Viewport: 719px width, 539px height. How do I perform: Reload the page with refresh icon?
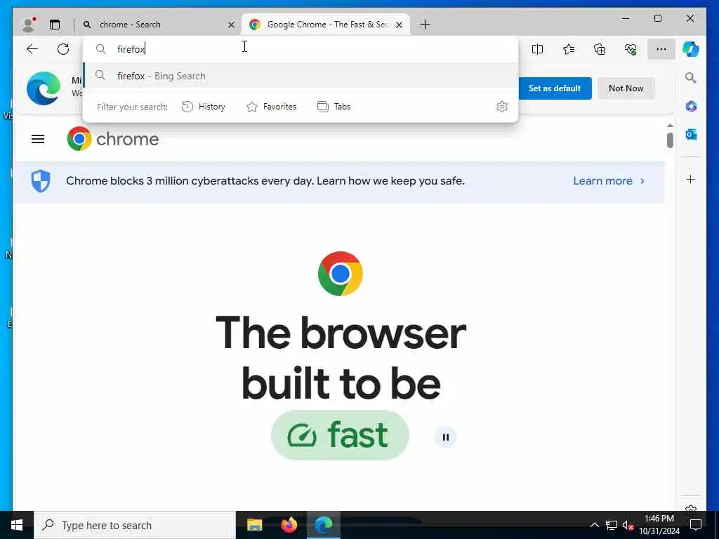(x=63, y=49)
